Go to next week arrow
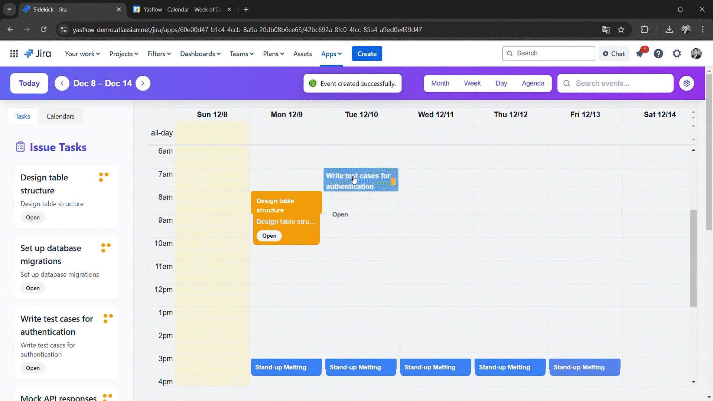 (x=143, y=84)
